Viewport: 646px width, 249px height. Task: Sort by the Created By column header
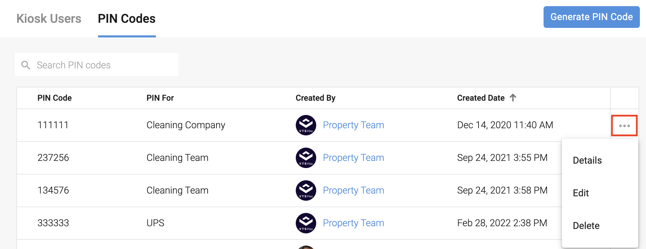click(x=315, y=98)
